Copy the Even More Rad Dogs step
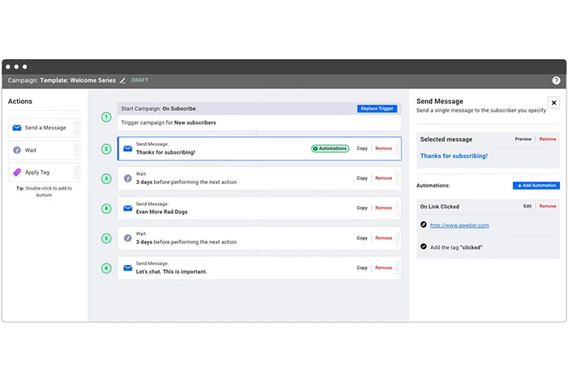568x381 pixels. [x=362, y=208]
